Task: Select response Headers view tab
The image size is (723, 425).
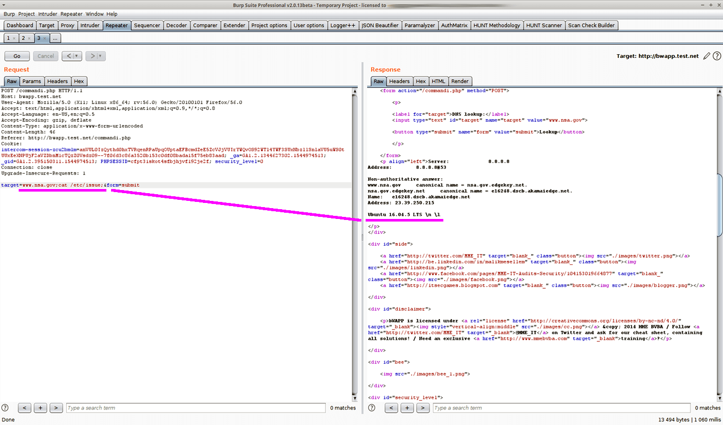Action: pyautogui.click(x=399, y=81)
